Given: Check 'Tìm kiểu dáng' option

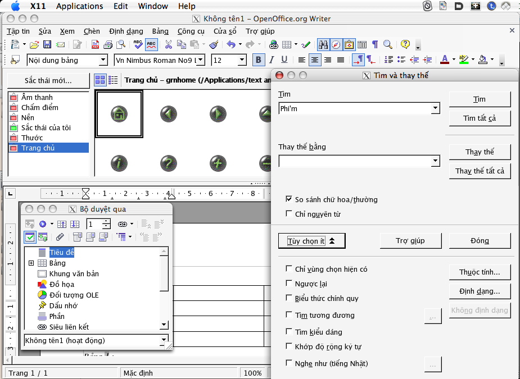Looking at the screenshot, I should pos(289,332).
